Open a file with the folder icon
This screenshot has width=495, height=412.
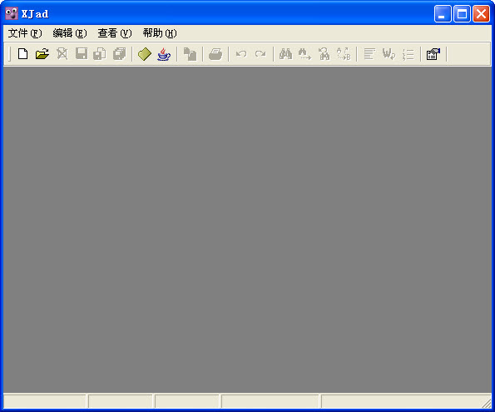42,54
